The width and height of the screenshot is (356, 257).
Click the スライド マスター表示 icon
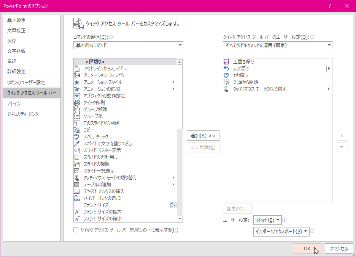click(x=77, y=150)
